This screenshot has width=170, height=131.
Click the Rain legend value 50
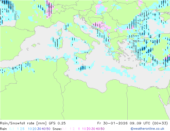[x=48, y=129]
